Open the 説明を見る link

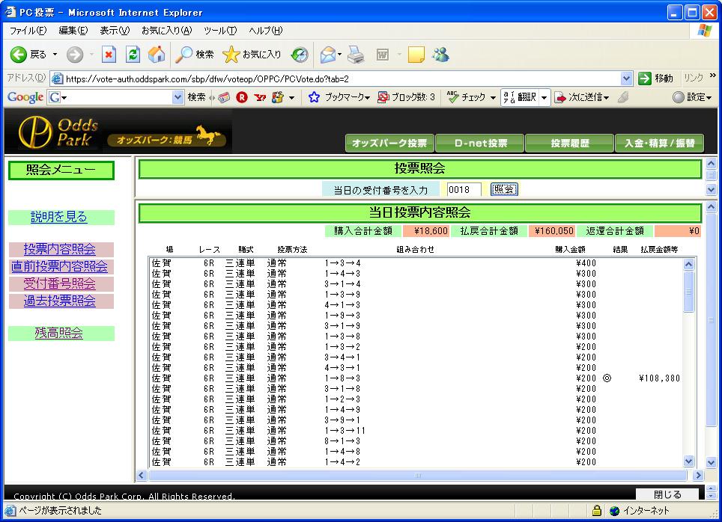click(59, 217)
